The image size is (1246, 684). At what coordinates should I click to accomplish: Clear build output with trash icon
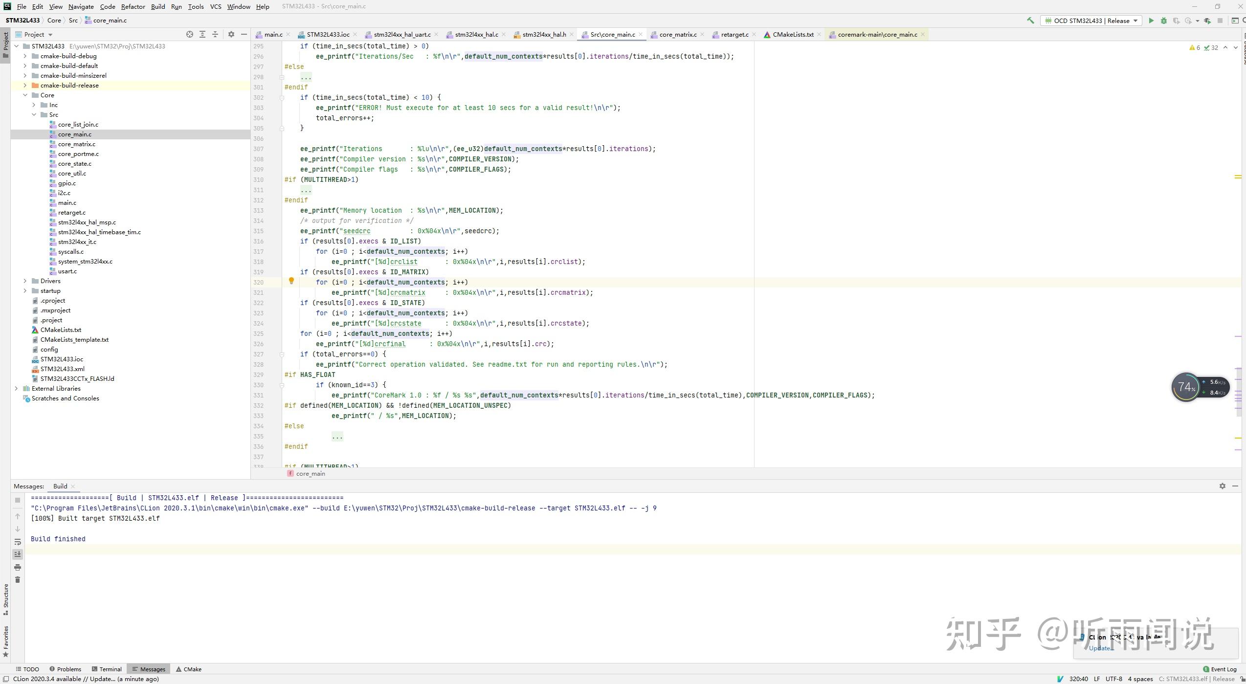click(18, 580)
